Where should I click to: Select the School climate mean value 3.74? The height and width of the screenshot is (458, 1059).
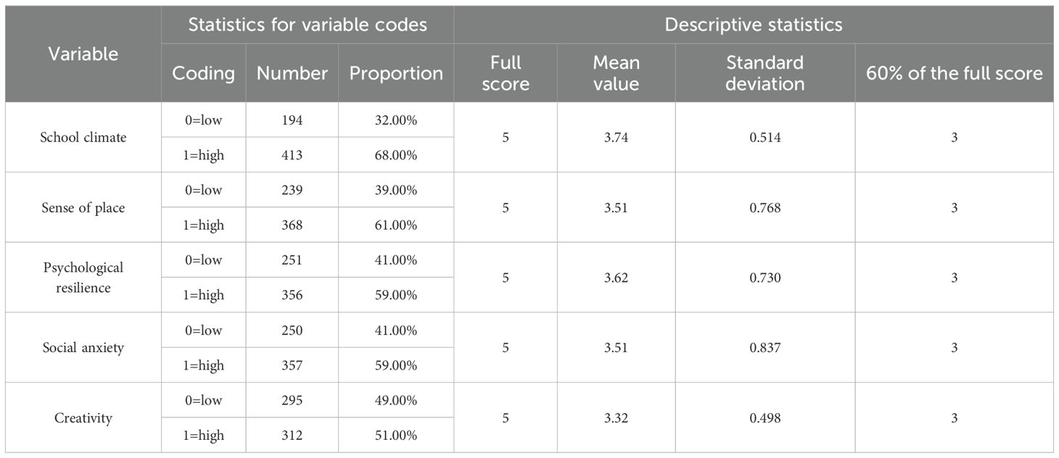pos(616,138)
